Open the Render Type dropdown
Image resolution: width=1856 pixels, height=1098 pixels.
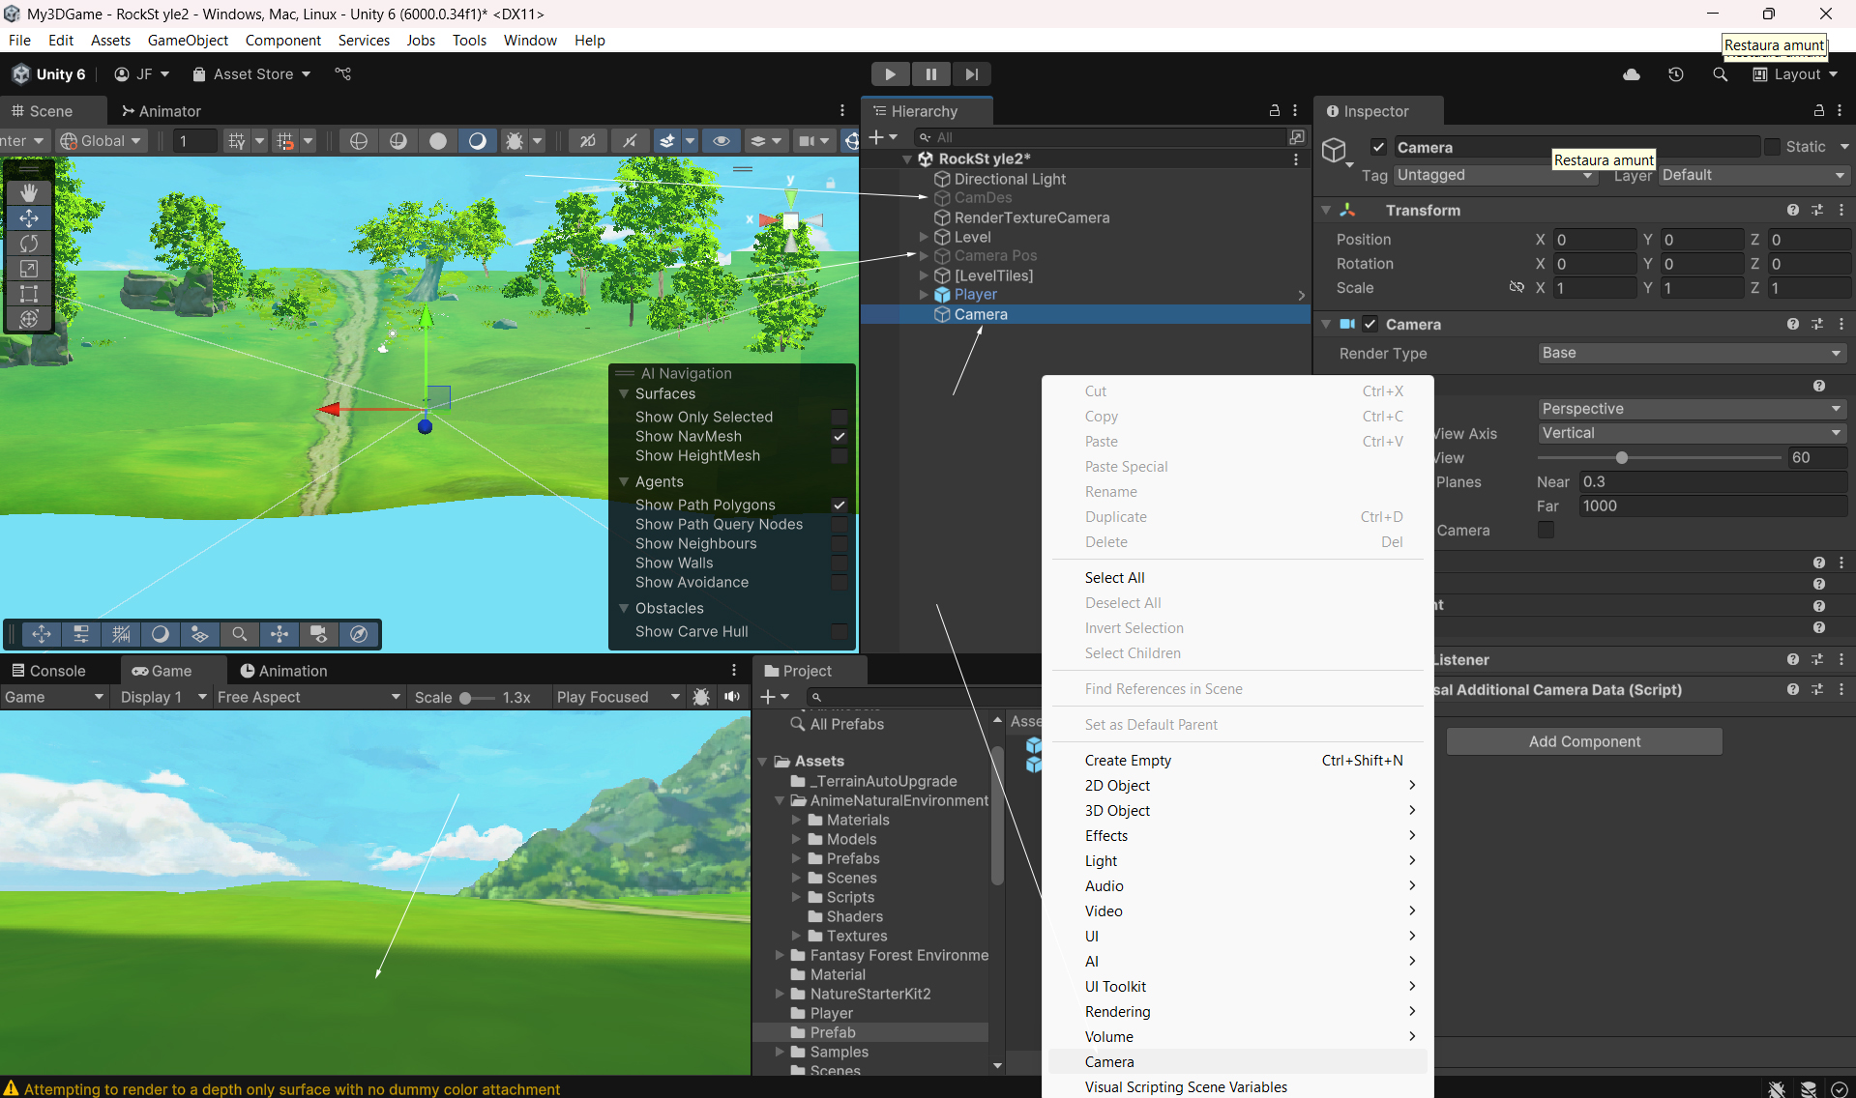pyautogui.click(x=1692, y=354)
